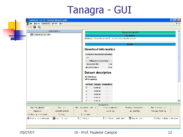Switch to the Regression tab

pos(38,111)
